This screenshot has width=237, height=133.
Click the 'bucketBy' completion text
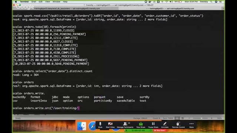tap(19, 97)
